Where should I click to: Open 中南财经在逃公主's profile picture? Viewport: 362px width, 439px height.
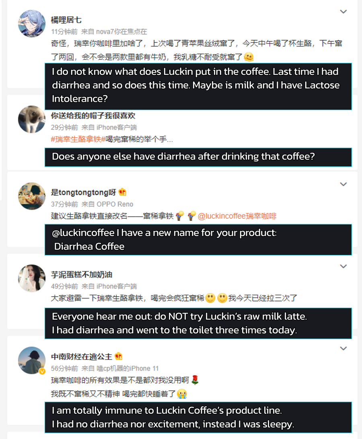coord(32,360)
